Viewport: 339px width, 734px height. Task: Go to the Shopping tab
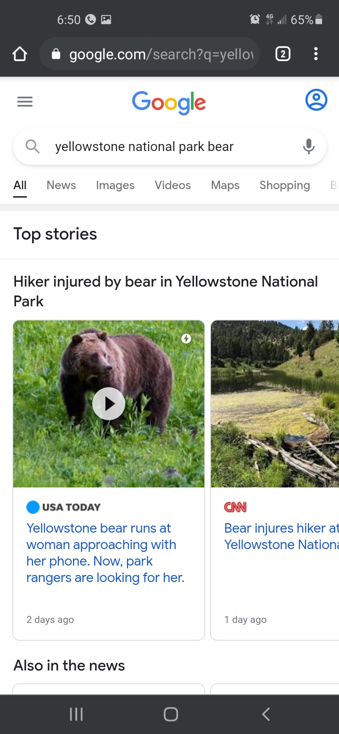[x=285, y=185]
